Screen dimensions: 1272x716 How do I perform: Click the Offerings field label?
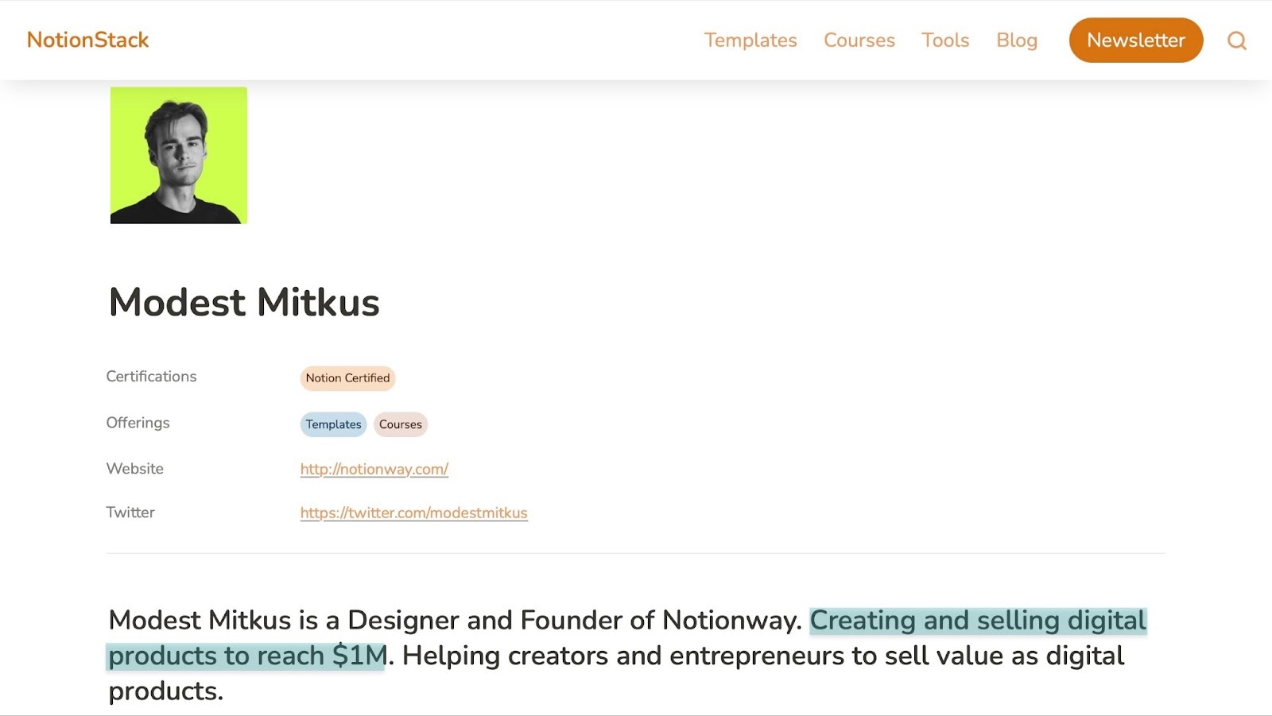138,423
